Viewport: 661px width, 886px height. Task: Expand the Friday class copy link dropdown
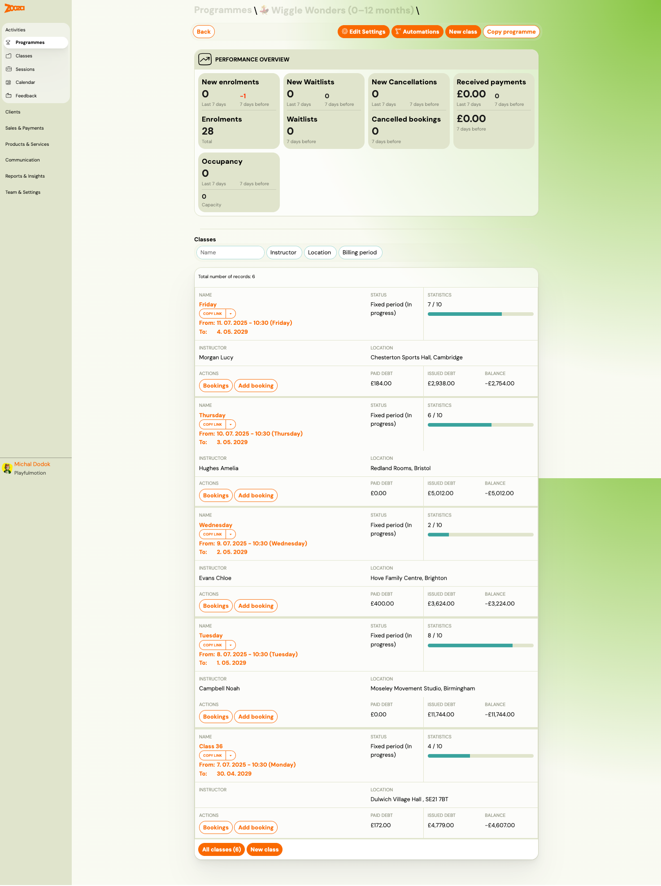coord(230,314)
